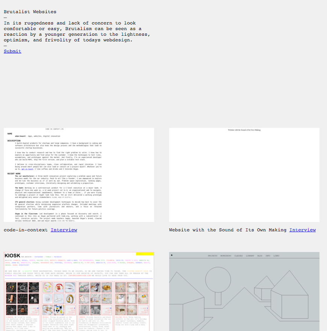Click the Brutalist Websites page title

click(x=30, y=12)
